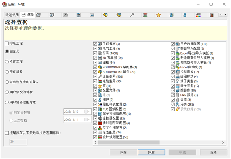This screenshot has width=231, height=159.
Task: Click the 词库 (3) entry
Action: (x=186, y=100)
